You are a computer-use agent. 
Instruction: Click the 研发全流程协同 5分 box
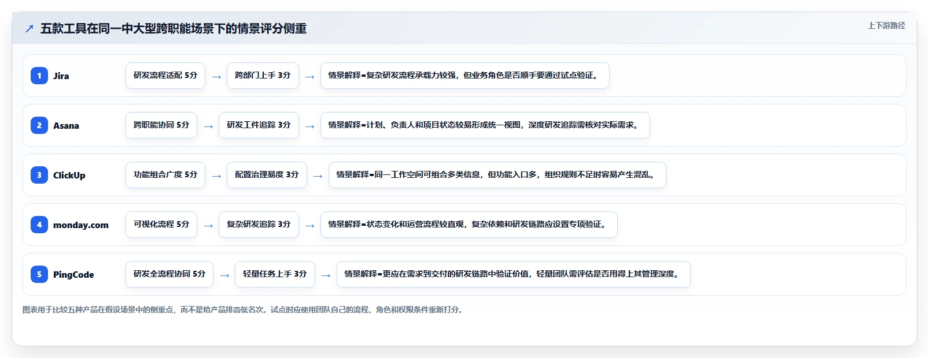point(169,274)
